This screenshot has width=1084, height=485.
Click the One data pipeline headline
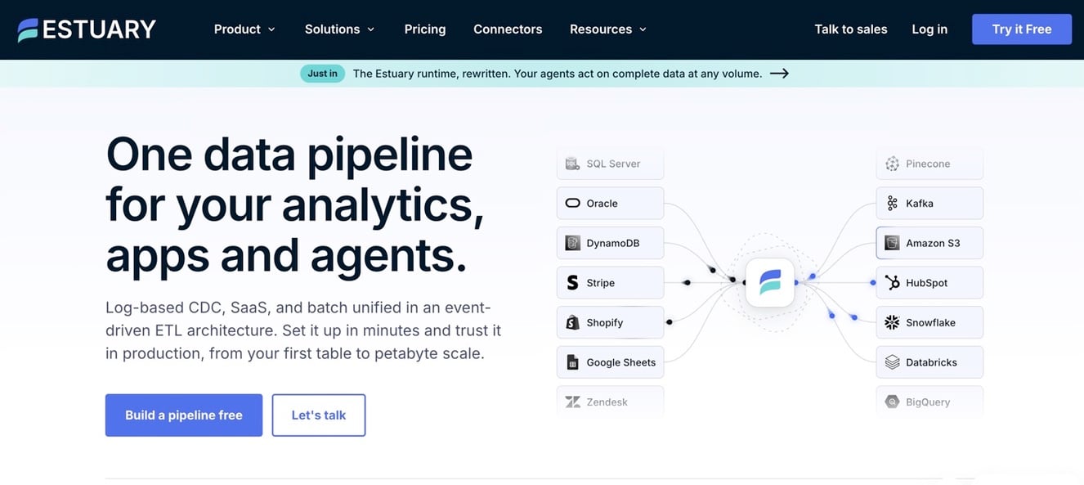click(295, 204)
